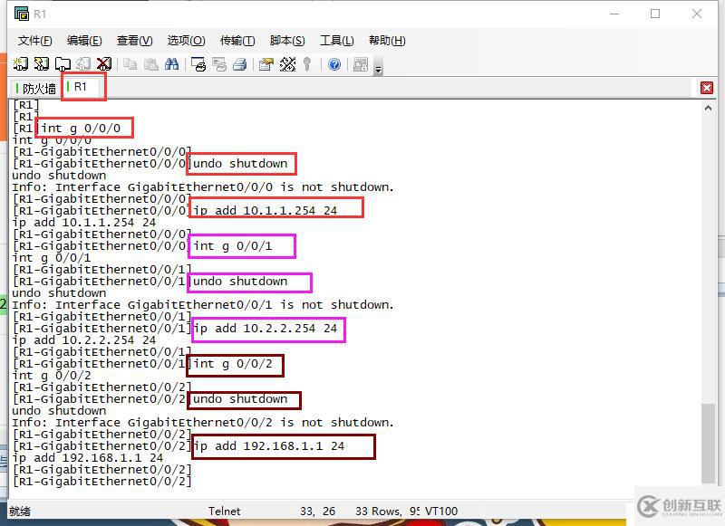The height and width of the screenshot is (526, 725).
Task: Switch to the 防火墙 session tab
Action: [35, 88]
